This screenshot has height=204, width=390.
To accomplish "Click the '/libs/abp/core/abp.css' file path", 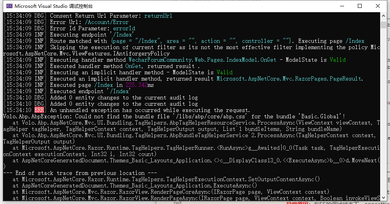I will (209, 116).
